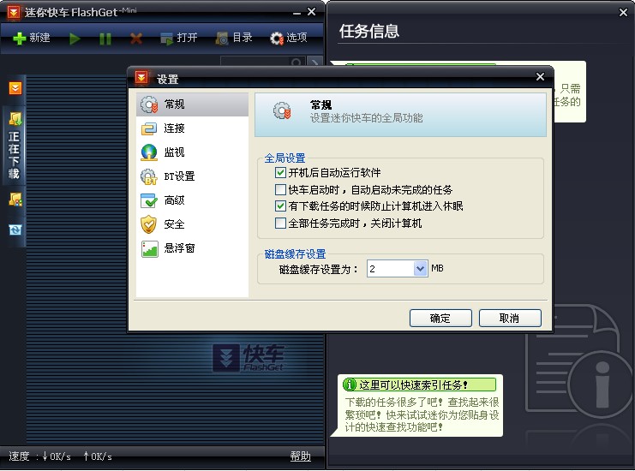The height and width of the screenshot is (471, 635).
Task: Uncheck 开机后自动运行软件 checkbox
Action: (280, 173)
